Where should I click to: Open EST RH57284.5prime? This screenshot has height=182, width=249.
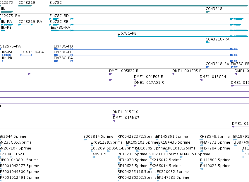215,148
